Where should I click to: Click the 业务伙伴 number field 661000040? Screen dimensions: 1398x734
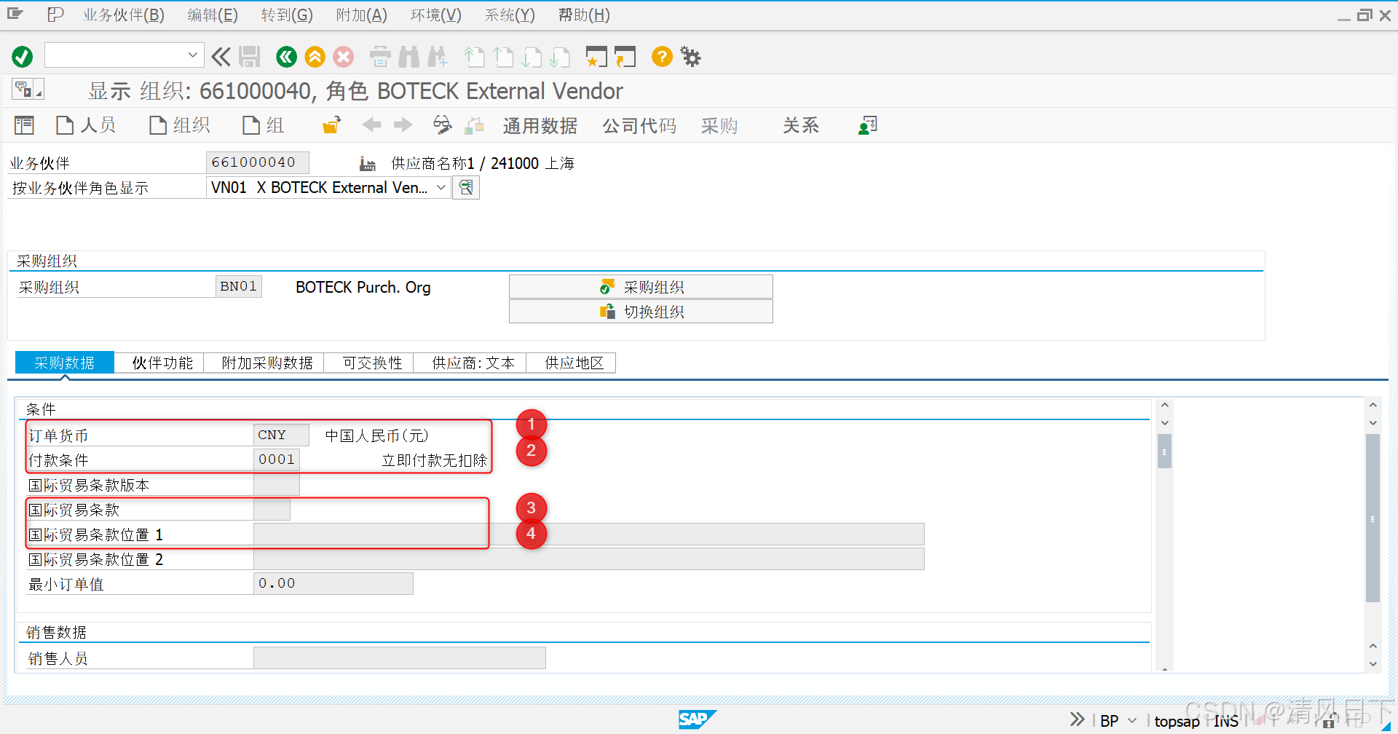[x=258, y=162]
